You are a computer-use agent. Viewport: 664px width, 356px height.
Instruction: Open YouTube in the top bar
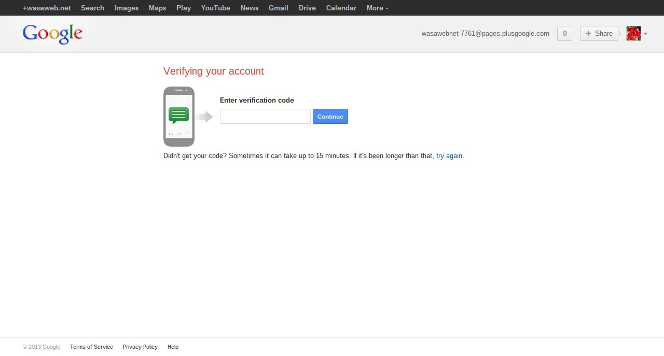(216, 8)
